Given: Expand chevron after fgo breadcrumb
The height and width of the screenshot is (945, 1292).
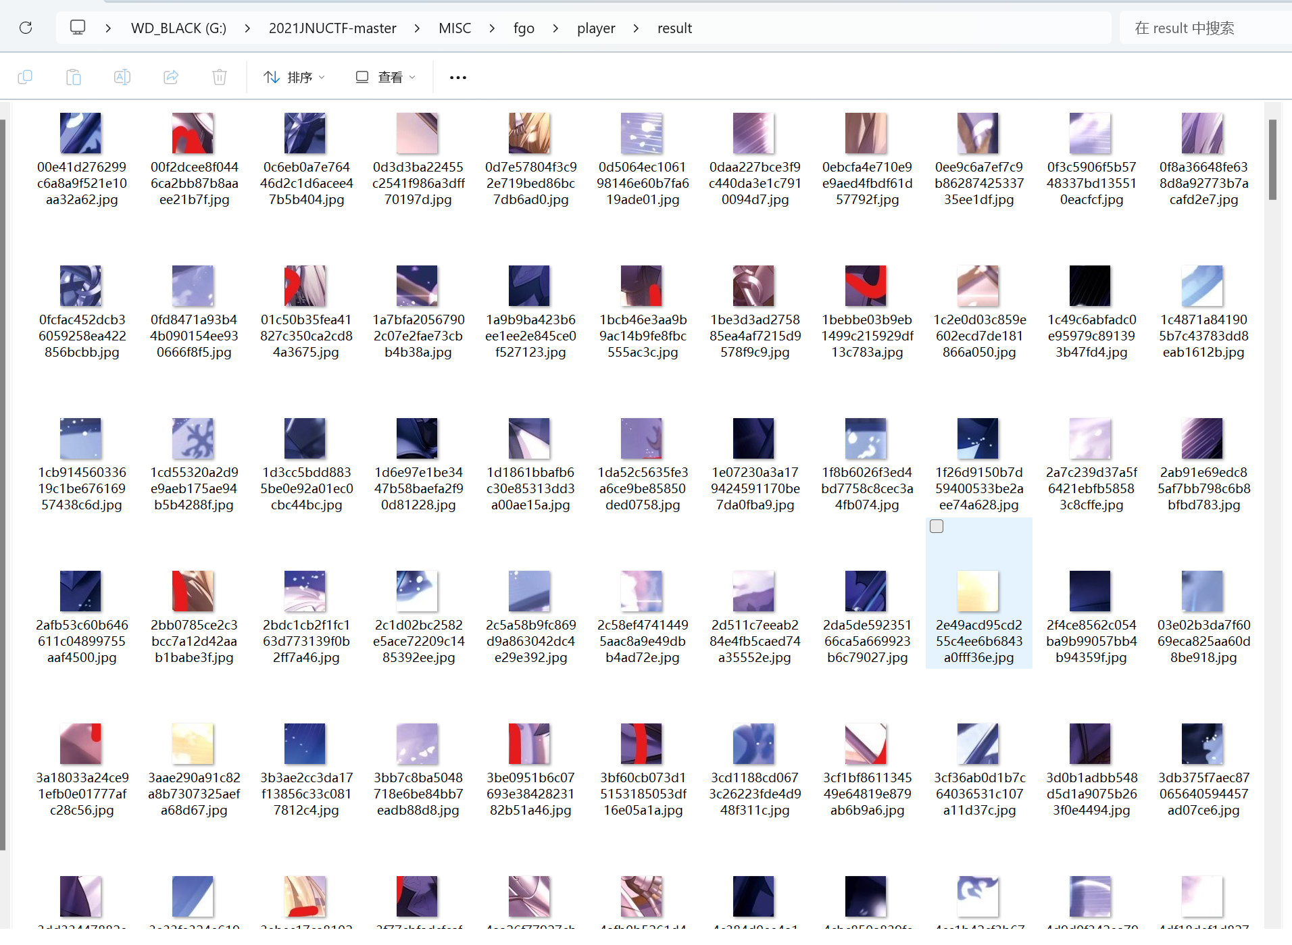Looking at the screenshot, I should point(555,28).
